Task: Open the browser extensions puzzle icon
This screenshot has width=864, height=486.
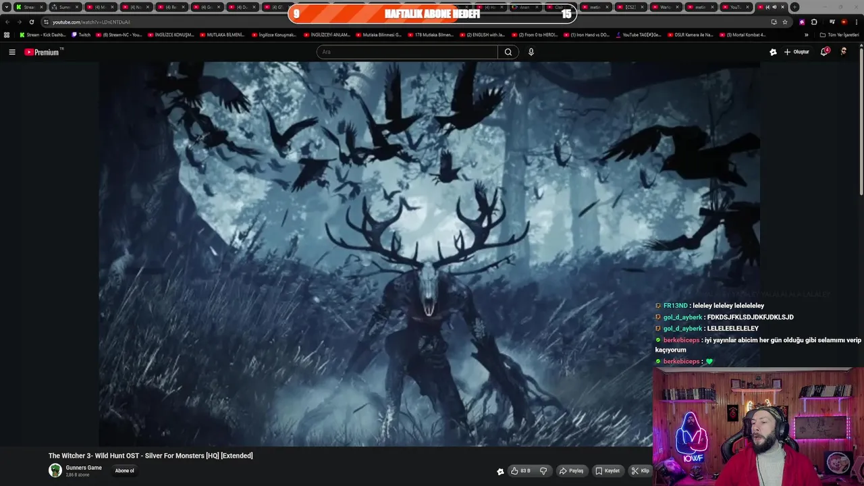Action: point(814,22)
